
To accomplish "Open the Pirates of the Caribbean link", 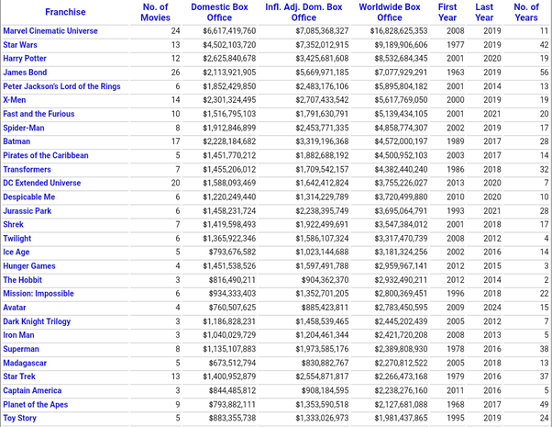I will tap(46, 155).
